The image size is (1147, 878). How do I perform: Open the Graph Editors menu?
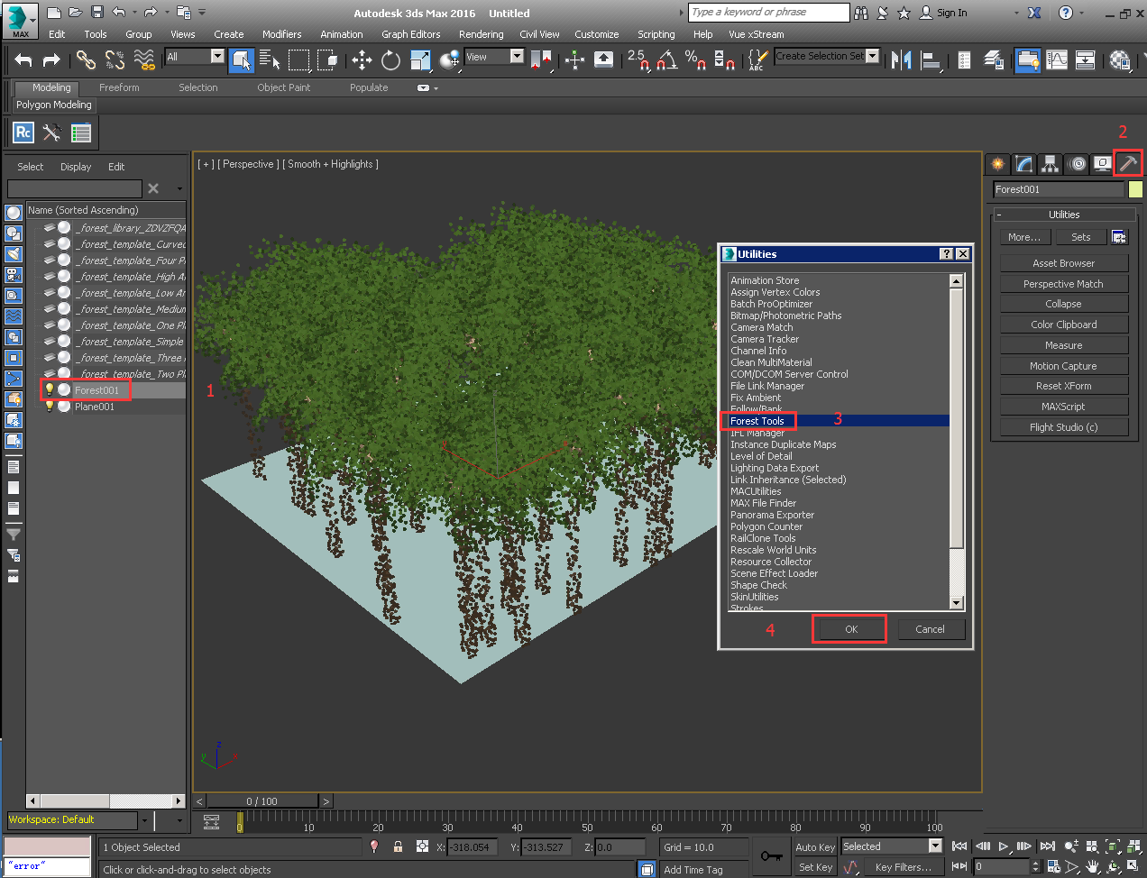[x=410, y=34]
